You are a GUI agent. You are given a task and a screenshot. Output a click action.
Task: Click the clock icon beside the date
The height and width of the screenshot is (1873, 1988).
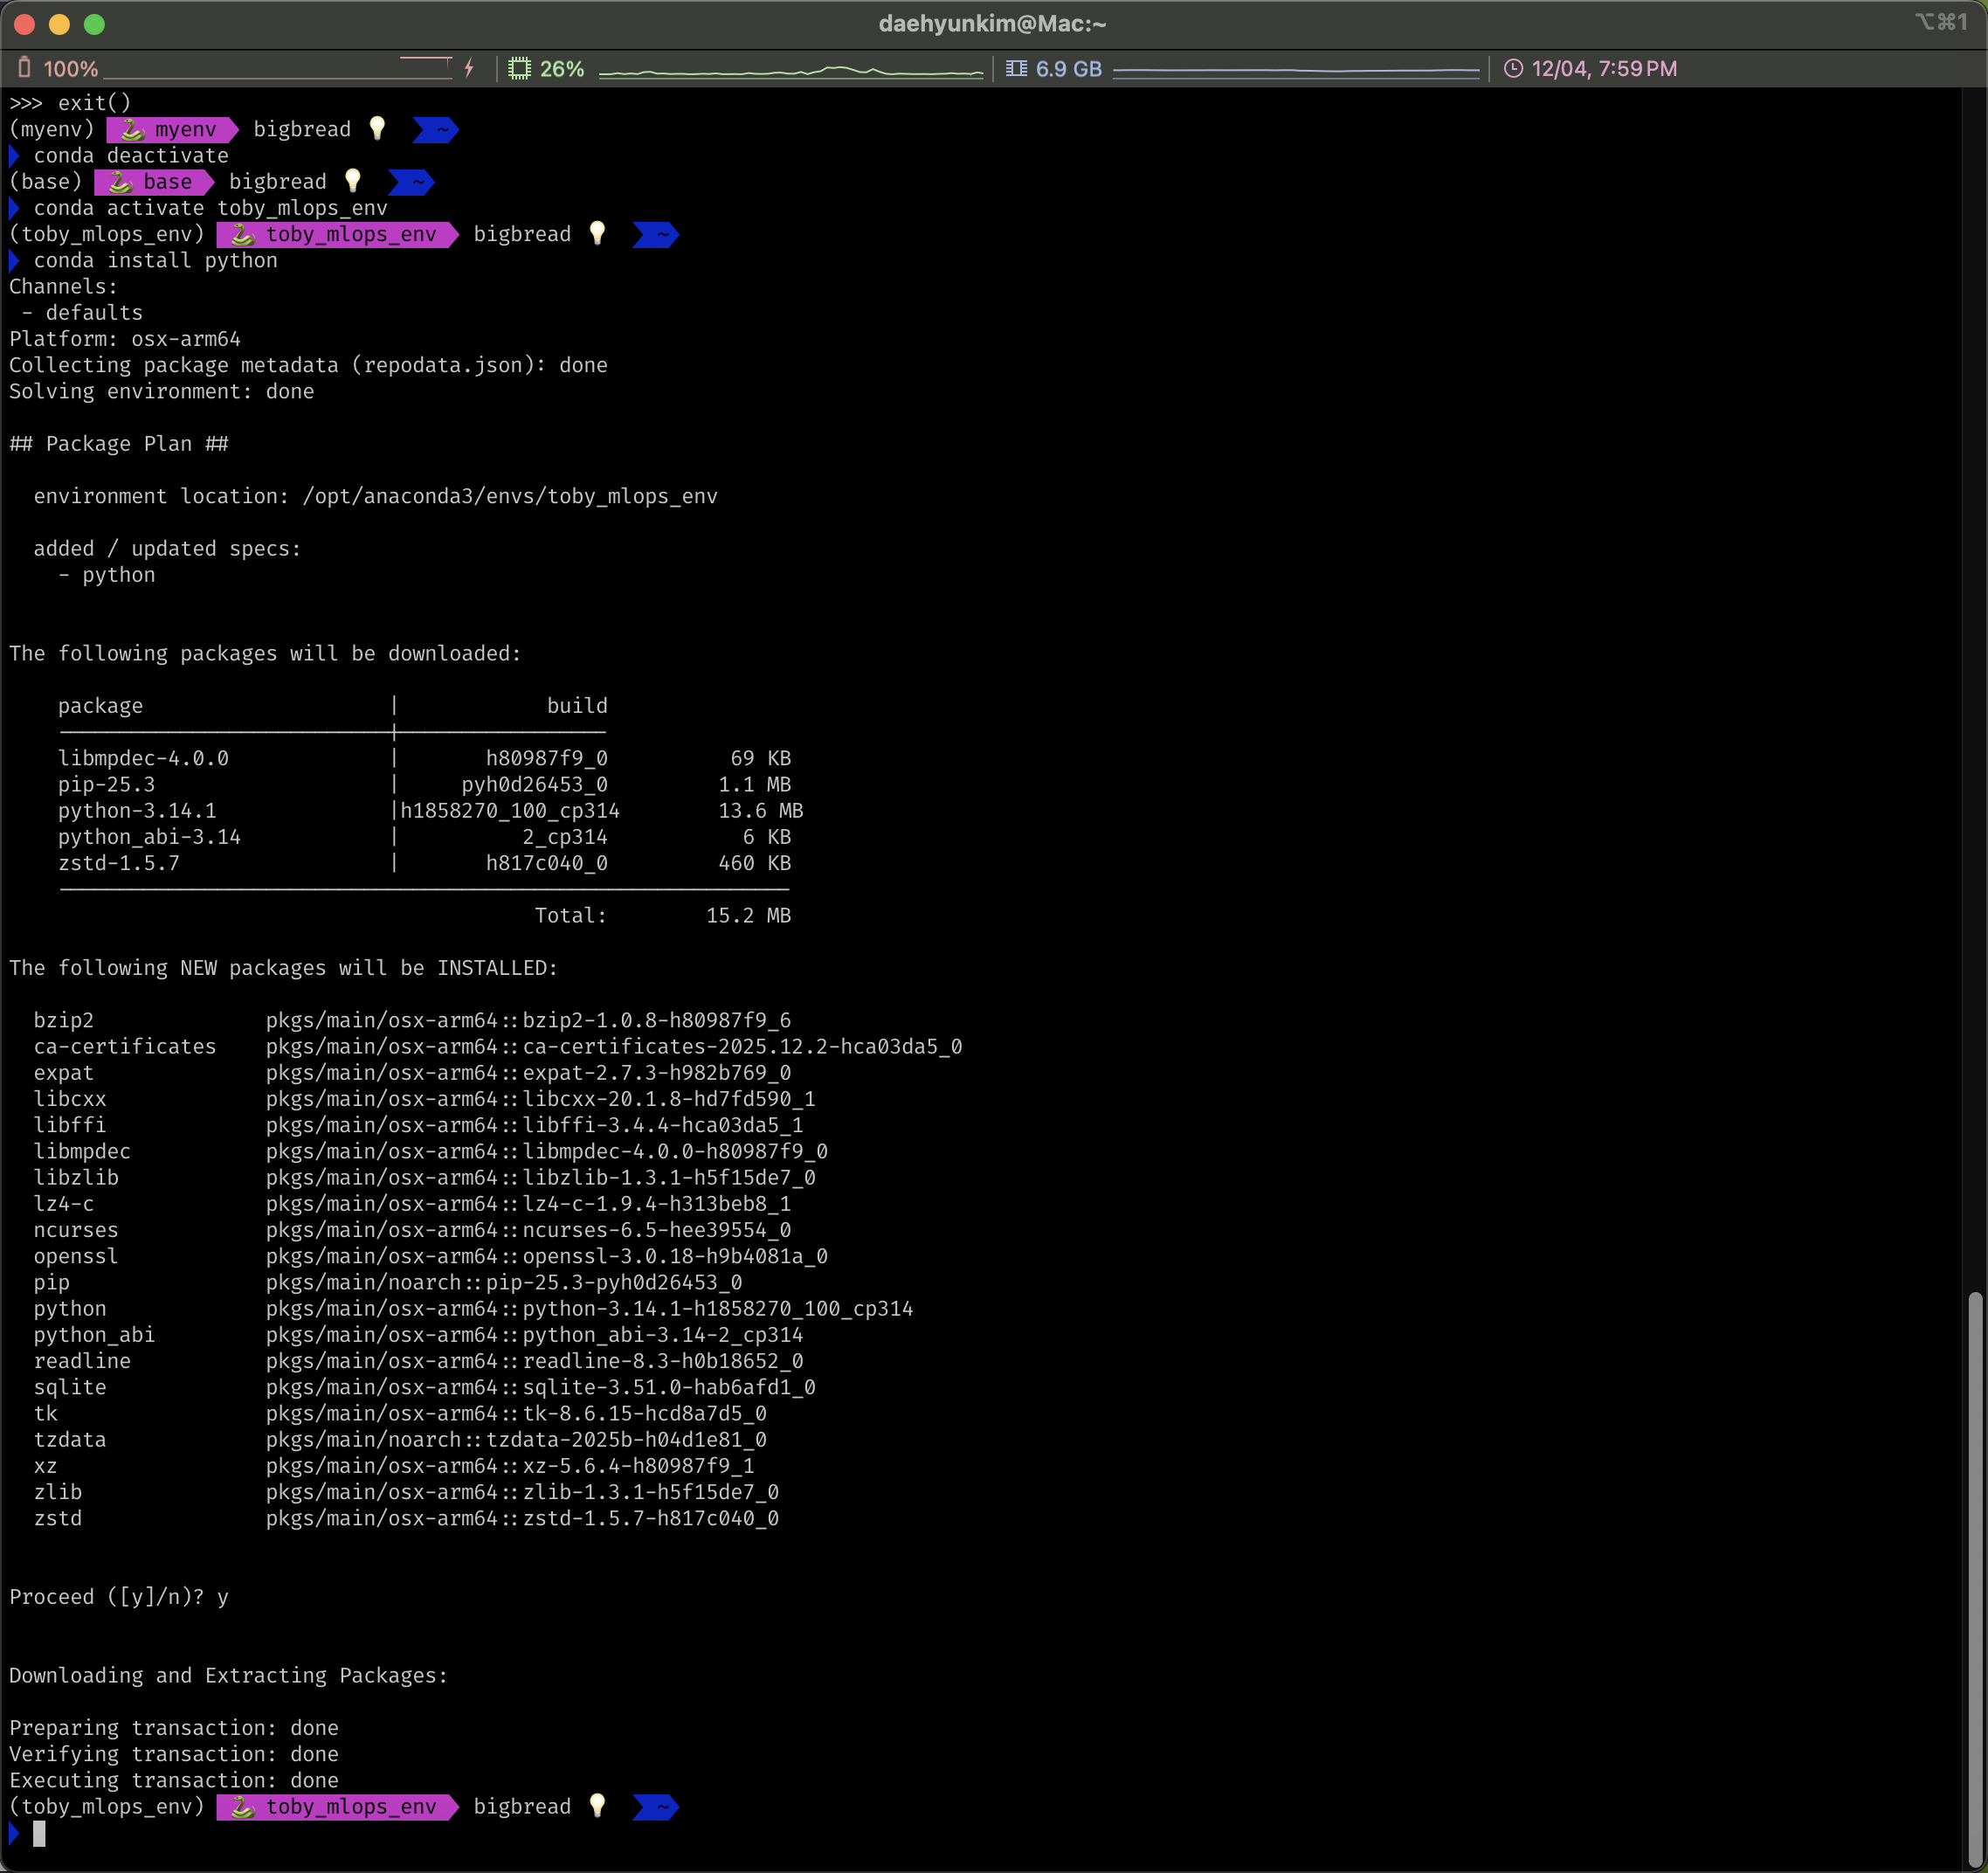pyautogui.click(x=1513, y=68)
